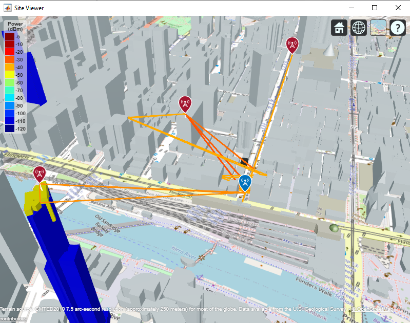Click the Banana Alley map label
410x323 pixels.
click(x=103, y=206)
